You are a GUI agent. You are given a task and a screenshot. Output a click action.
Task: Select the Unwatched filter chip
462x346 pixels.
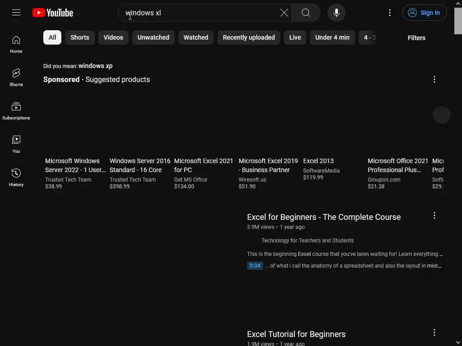coord(153,37)
